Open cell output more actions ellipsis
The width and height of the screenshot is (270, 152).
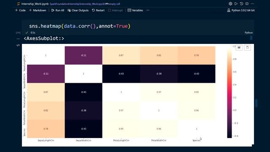(x=18, y=39)
